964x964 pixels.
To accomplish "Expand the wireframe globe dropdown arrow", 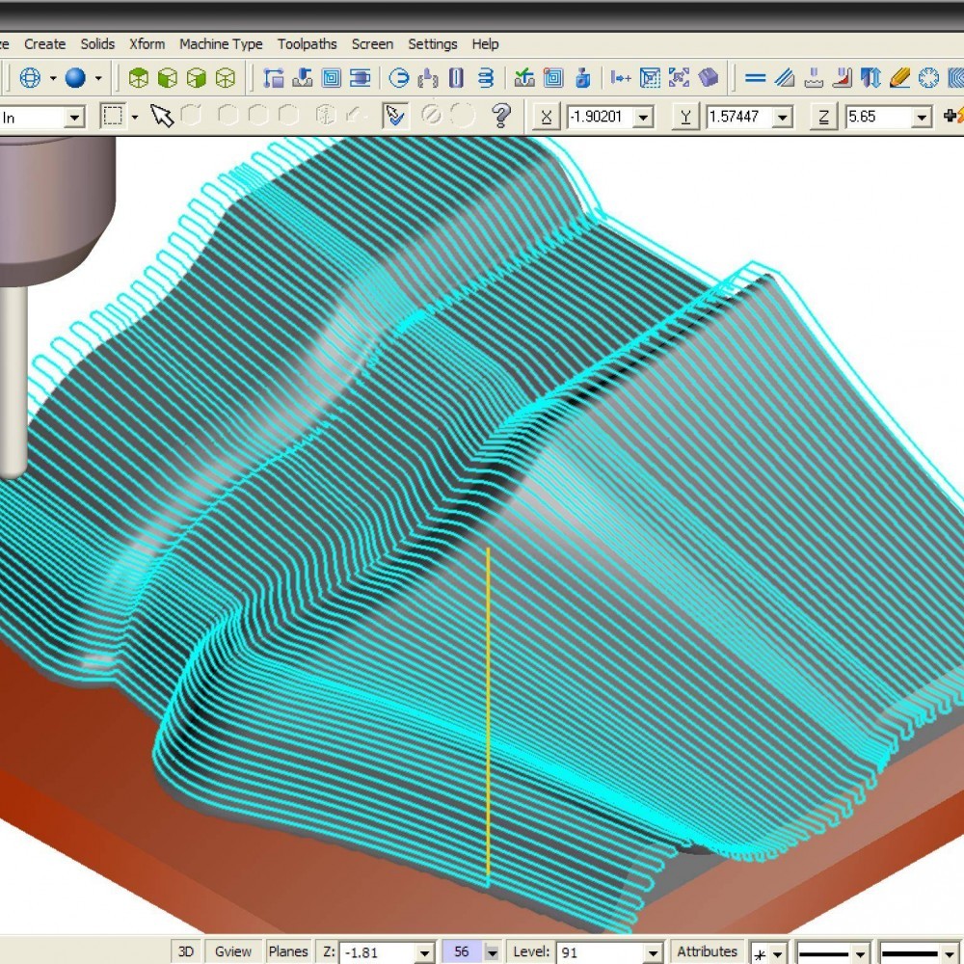I will click(x=53, y=78).
